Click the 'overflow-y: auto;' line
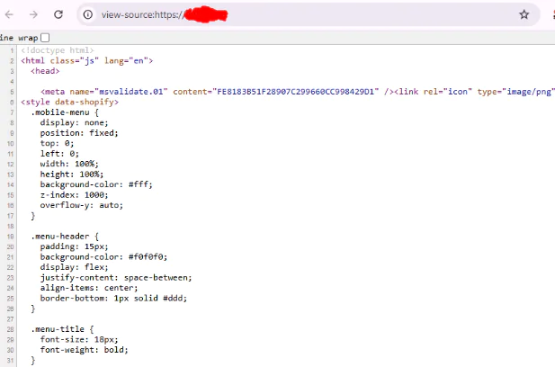 82,205
